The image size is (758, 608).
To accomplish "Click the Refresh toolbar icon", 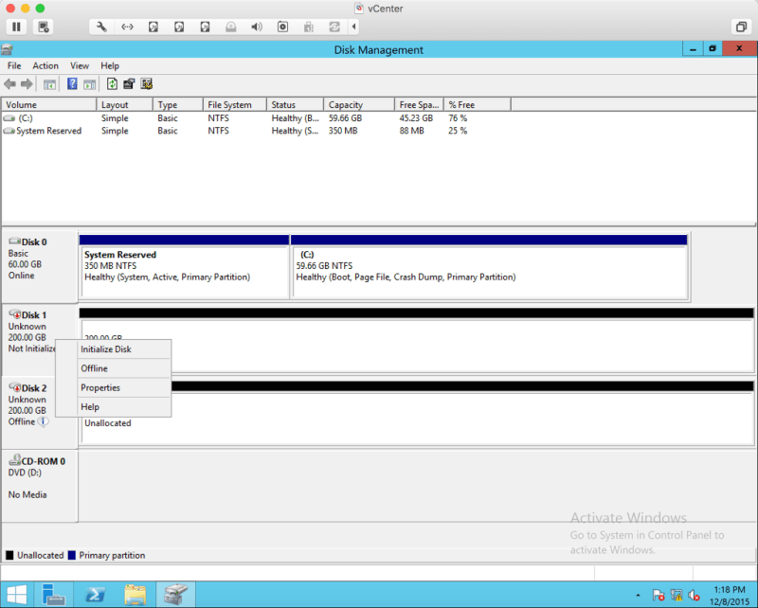I will tap(112, 84).
